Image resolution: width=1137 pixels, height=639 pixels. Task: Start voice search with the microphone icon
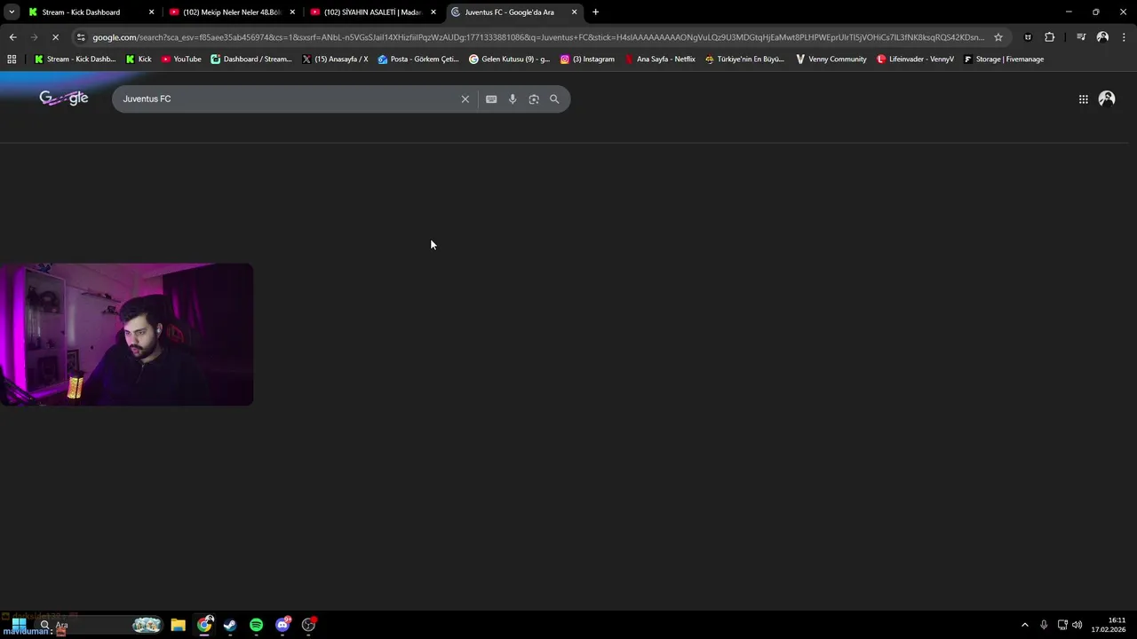coord(513,99)
